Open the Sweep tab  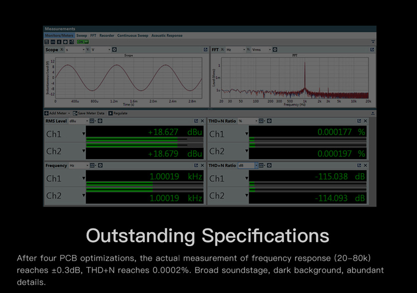coord(82,35)
